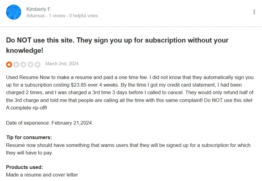This screenshot has width=262, height=181.
Task: Click the 0 helpful votes label
Action: click(83, 16)
